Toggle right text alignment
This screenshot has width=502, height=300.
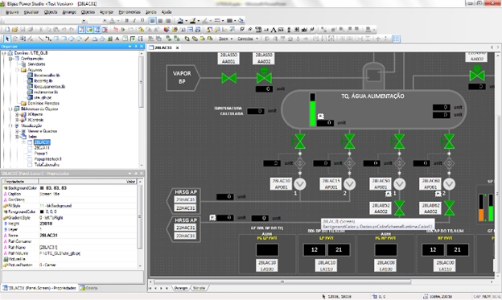[x=168, y=20]
